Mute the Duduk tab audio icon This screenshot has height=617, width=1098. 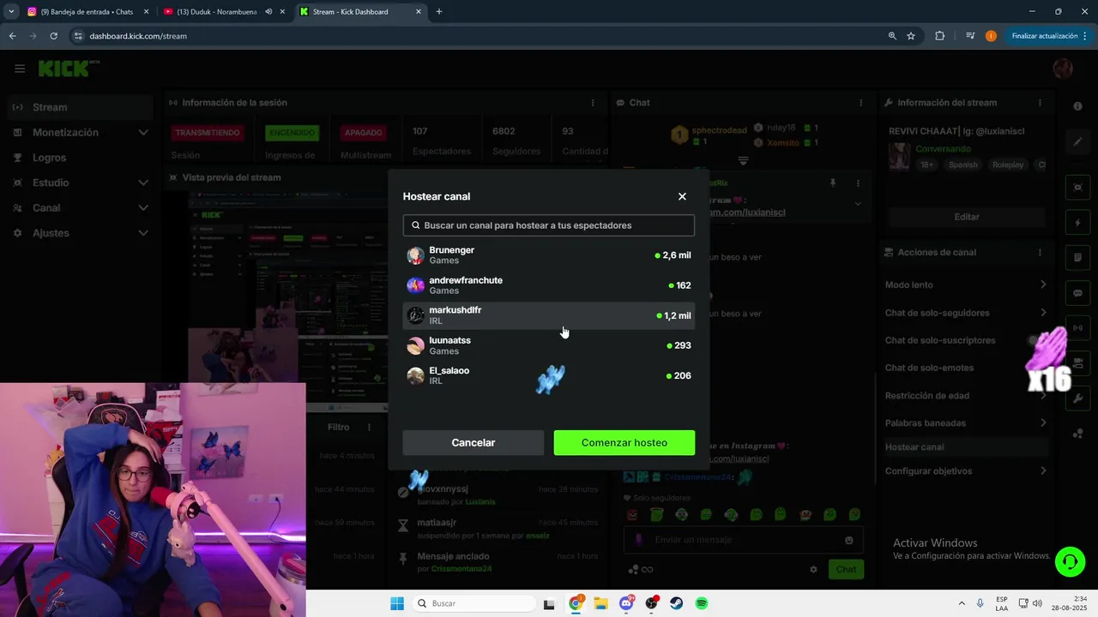tap(268, 12)
